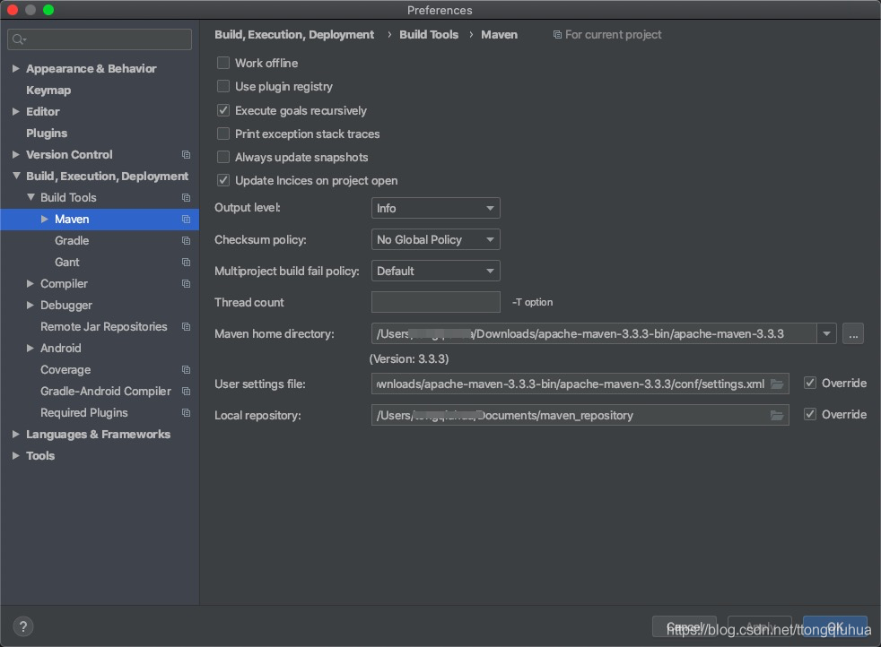
Task: Click the Maven home directory browse button
Action: coord(852,332)
